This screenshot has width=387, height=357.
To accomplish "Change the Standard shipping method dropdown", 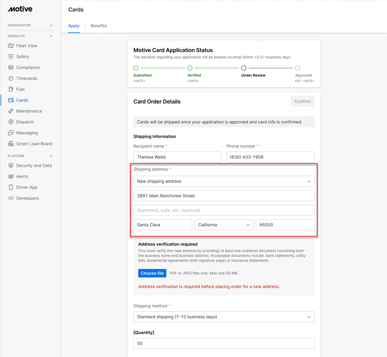I will (224, 317).
